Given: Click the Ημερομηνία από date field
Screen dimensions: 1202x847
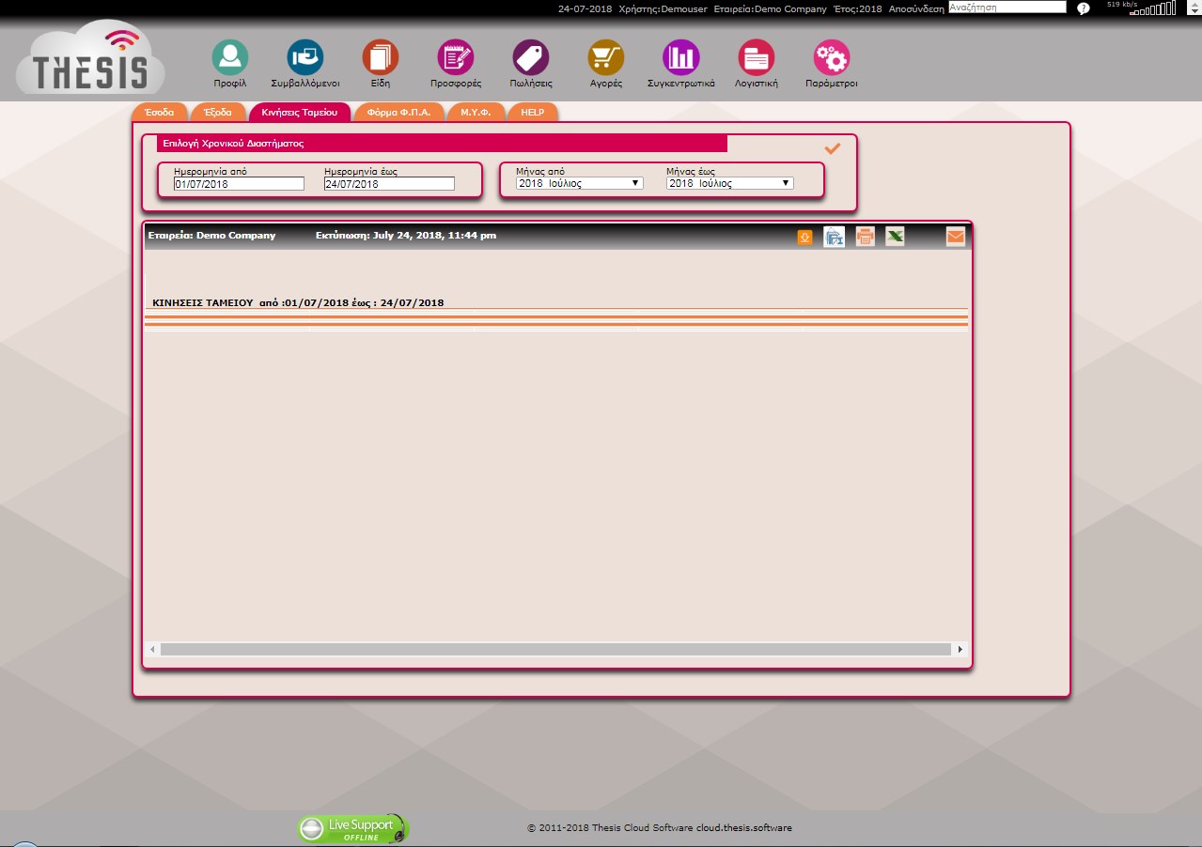Looking at the screenshot, I should (239, 184).
